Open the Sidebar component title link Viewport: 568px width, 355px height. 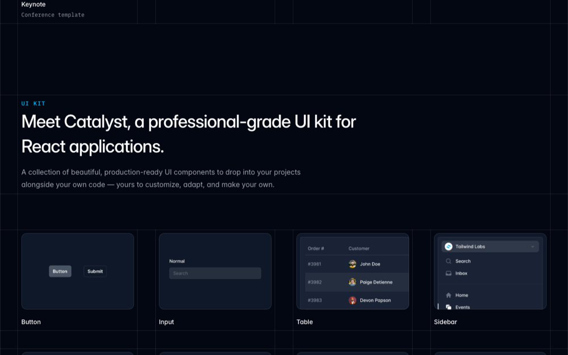445,322
